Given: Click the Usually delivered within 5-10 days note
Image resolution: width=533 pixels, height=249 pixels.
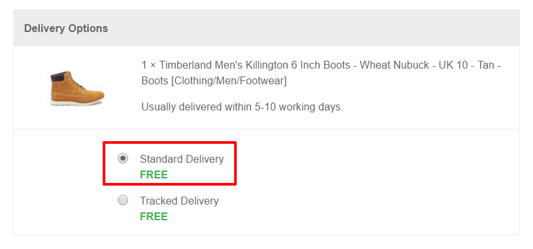Looking at the screenshot, I should 243,107.
